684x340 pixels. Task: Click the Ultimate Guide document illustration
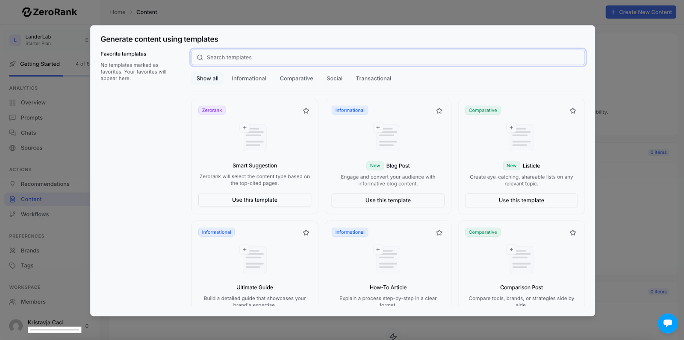coord(254,259)
